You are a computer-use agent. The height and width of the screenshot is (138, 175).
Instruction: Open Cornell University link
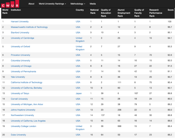tap(19, 99)
